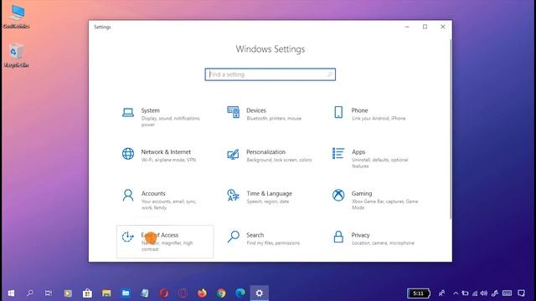Click 'Wi-Fi, airplane mode, VPN' text

coord(168,160)
